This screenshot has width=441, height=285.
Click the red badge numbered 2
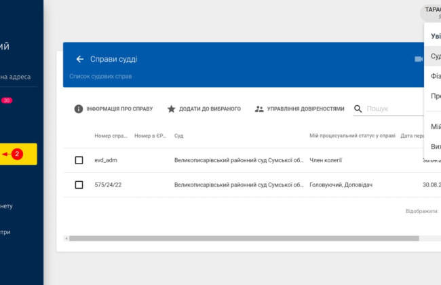(18, 154)
